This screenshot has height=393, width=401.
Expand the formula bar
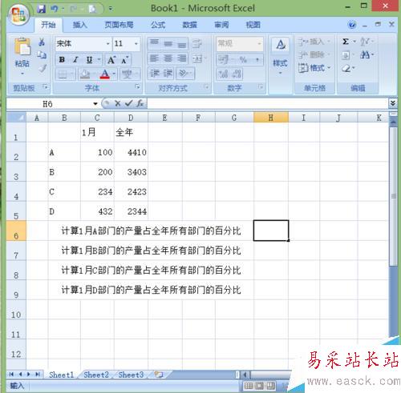click(392, 103)
